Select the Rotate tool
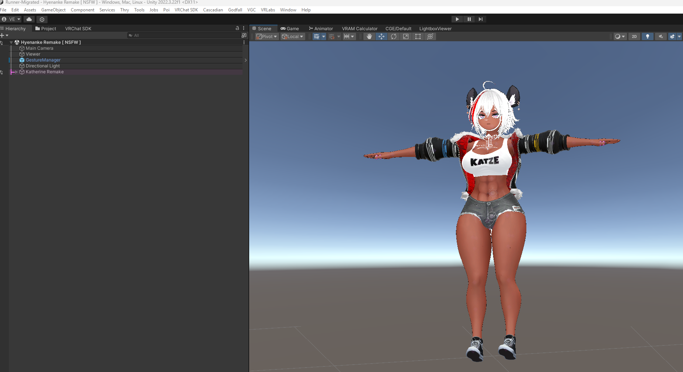This screenshot has height=372, width=683. pos(393,36)
